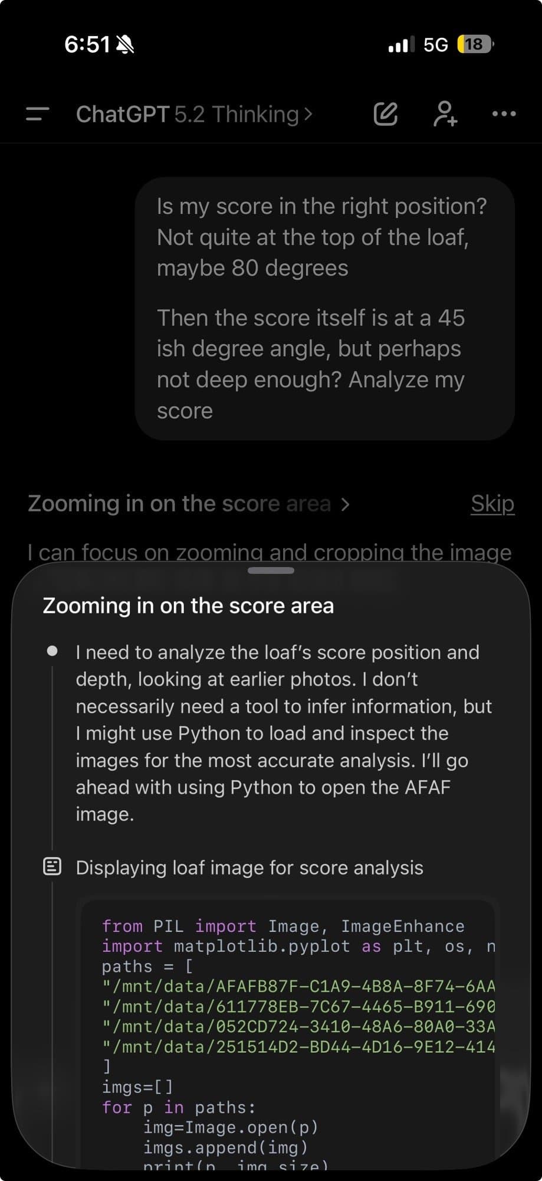The height and width of the screenshot is (1181, 542).
Task: Tap the Skip link
Action: [x=492, y=503]
